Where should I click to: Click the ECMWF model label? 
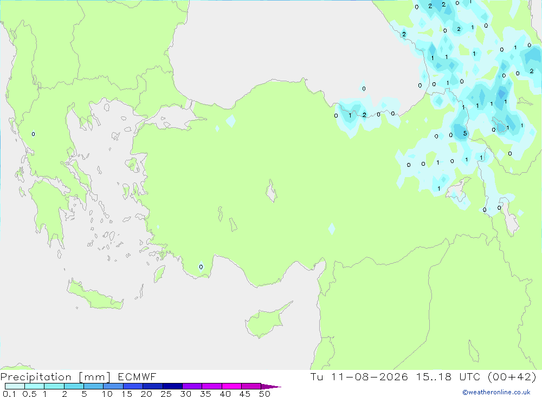(137, 376)
